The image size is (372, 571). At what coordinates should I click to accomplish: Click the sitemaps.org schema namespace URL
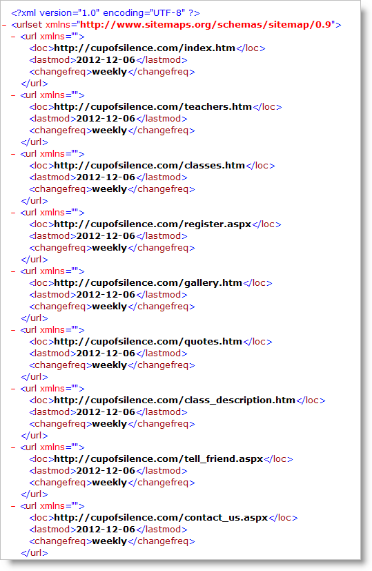coord(205,25)
